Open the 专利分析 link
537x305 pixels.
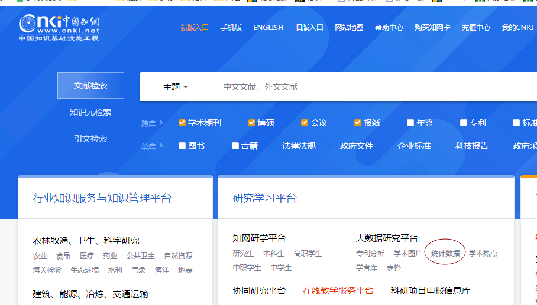(370, 254)
